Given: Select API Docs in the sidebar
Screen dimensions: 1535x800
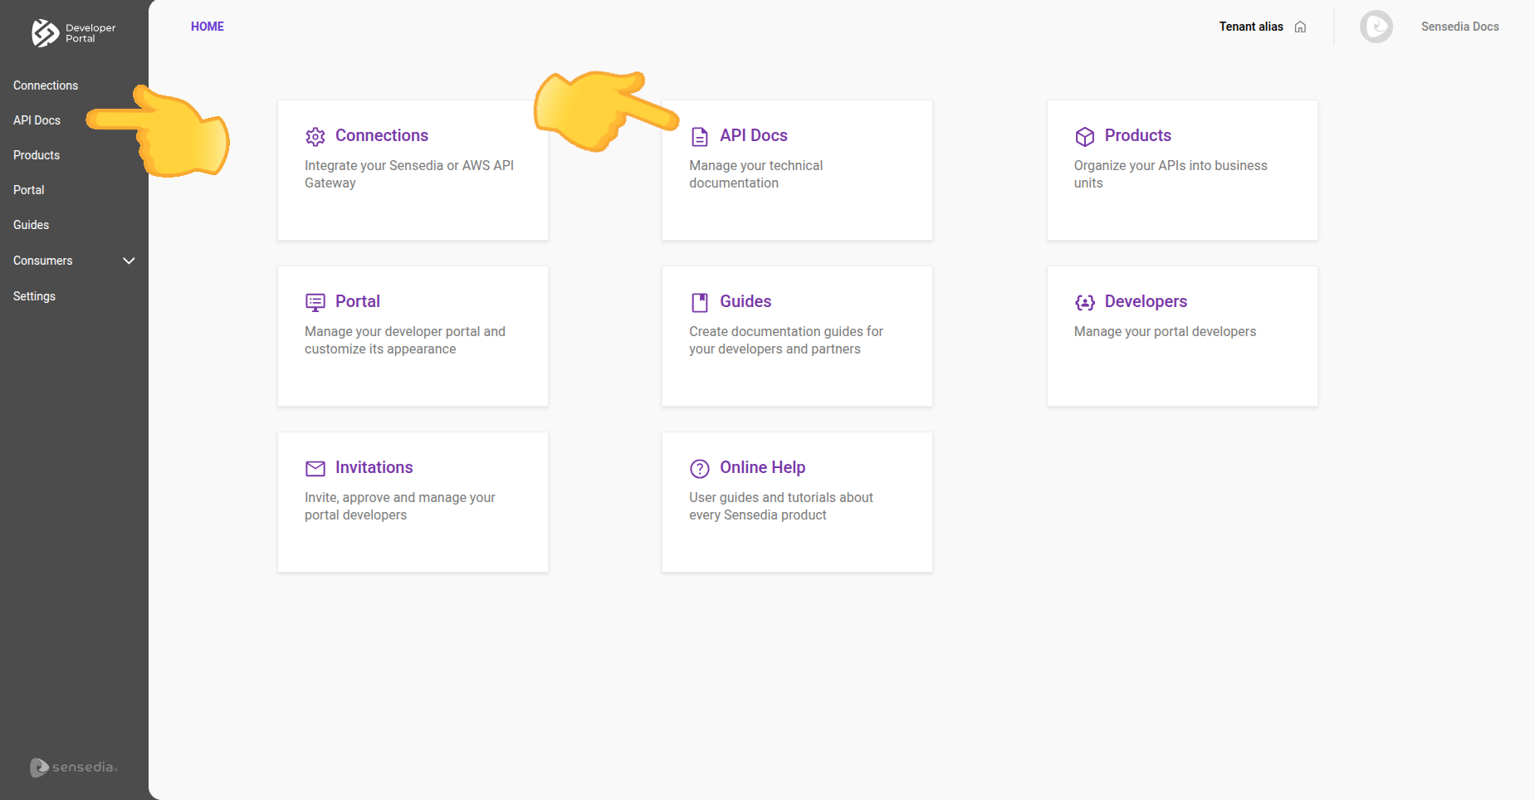Looking at the screenshot, I should [x=37, y=120].
